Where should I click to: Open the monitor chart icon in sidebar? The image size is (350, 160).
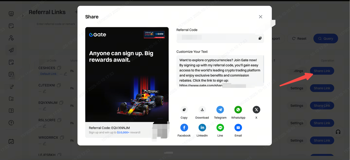11,14
